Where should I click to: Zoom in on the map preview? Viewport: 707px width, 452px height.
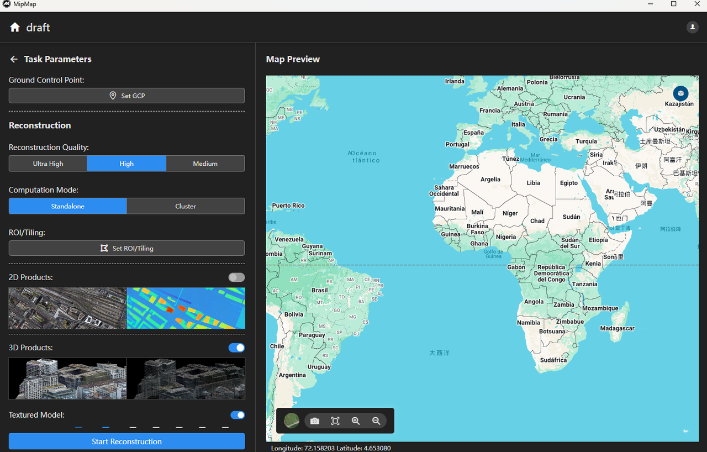356,421
